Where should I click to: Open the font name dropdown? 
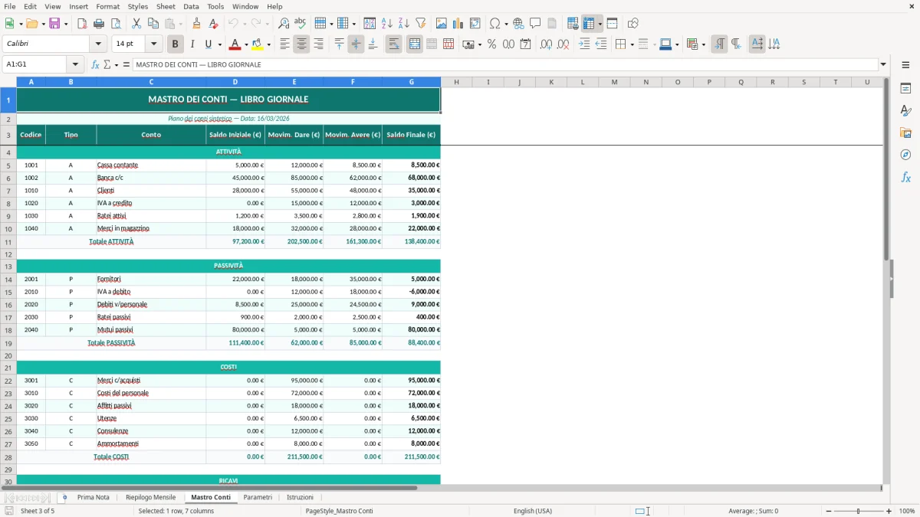(98, 44)
